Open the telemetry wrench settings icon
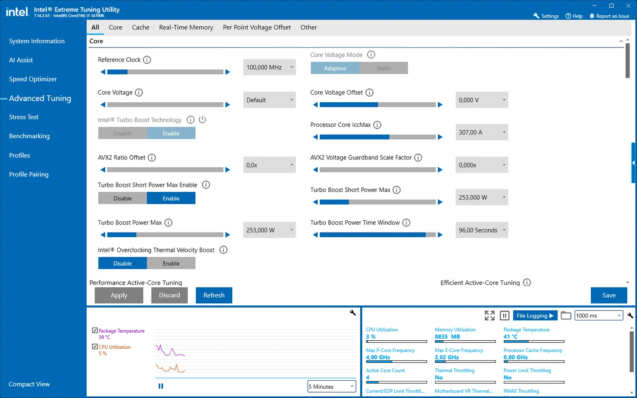 click(630, 315)
